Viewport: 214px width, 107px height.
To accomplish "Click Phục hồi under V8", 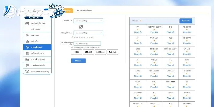I will tap(187, 87).
